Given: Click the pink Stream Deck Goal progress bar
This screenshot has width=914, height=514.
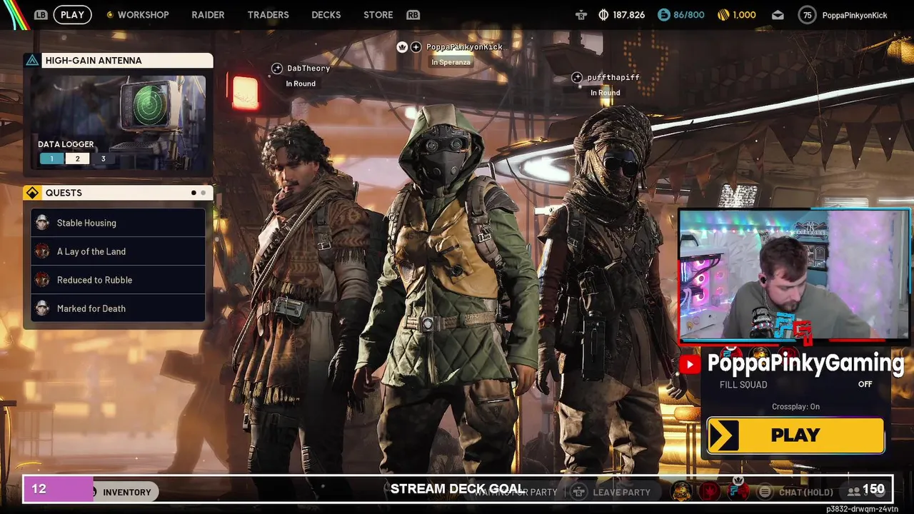Looking at the screenshot, I should pyautogui.click(x=59, y=489).
